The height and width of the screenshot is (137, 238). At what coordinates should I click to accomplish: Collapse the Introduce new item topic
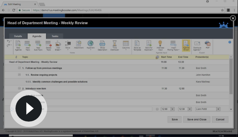19,88
